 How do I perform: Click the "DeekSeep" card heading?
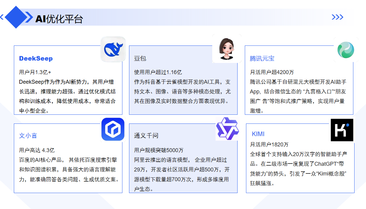pos(36,58)
